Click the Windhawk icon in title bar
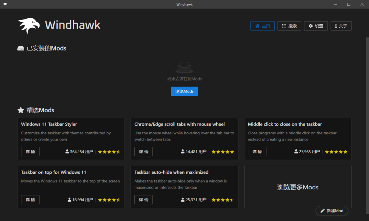Image resolution: width=369 pixels, height=221 pixels. pos(5,4)
